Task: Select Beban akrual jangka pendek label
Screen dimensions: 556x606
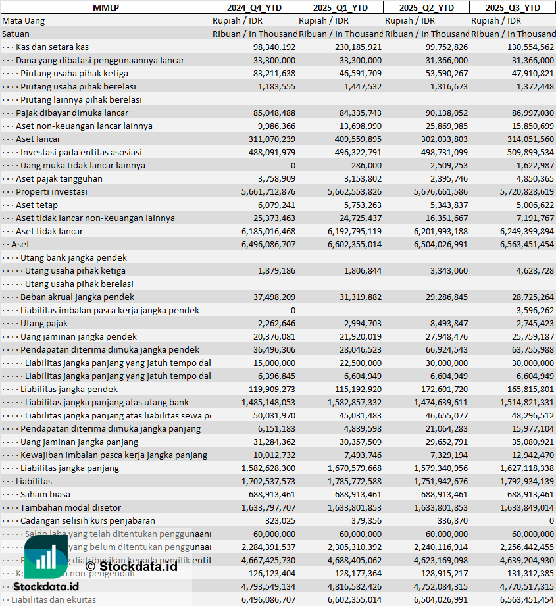Action: [x=77, y=297]
